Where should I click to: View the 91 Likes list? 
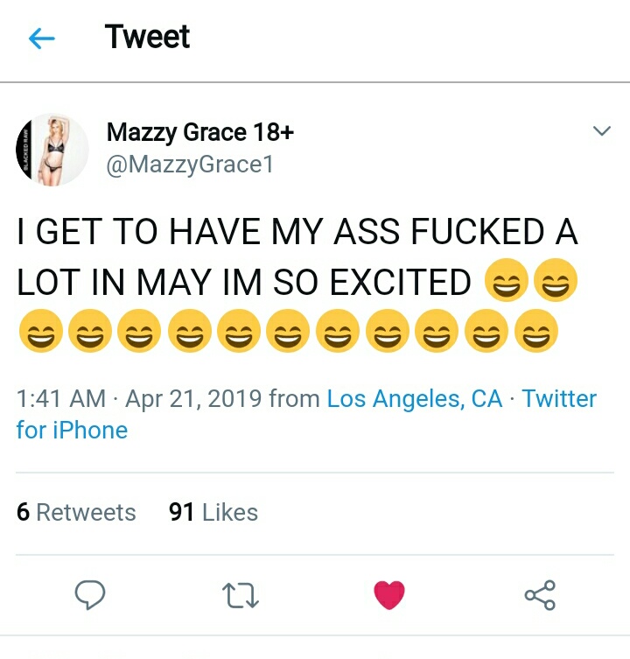(213, 512)
